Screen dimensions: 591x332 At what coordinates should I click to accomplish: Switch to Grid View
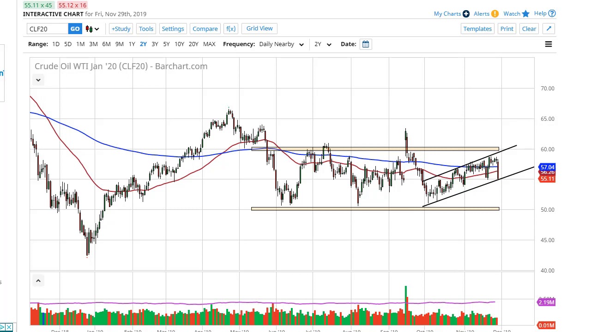tap(259, 29)
